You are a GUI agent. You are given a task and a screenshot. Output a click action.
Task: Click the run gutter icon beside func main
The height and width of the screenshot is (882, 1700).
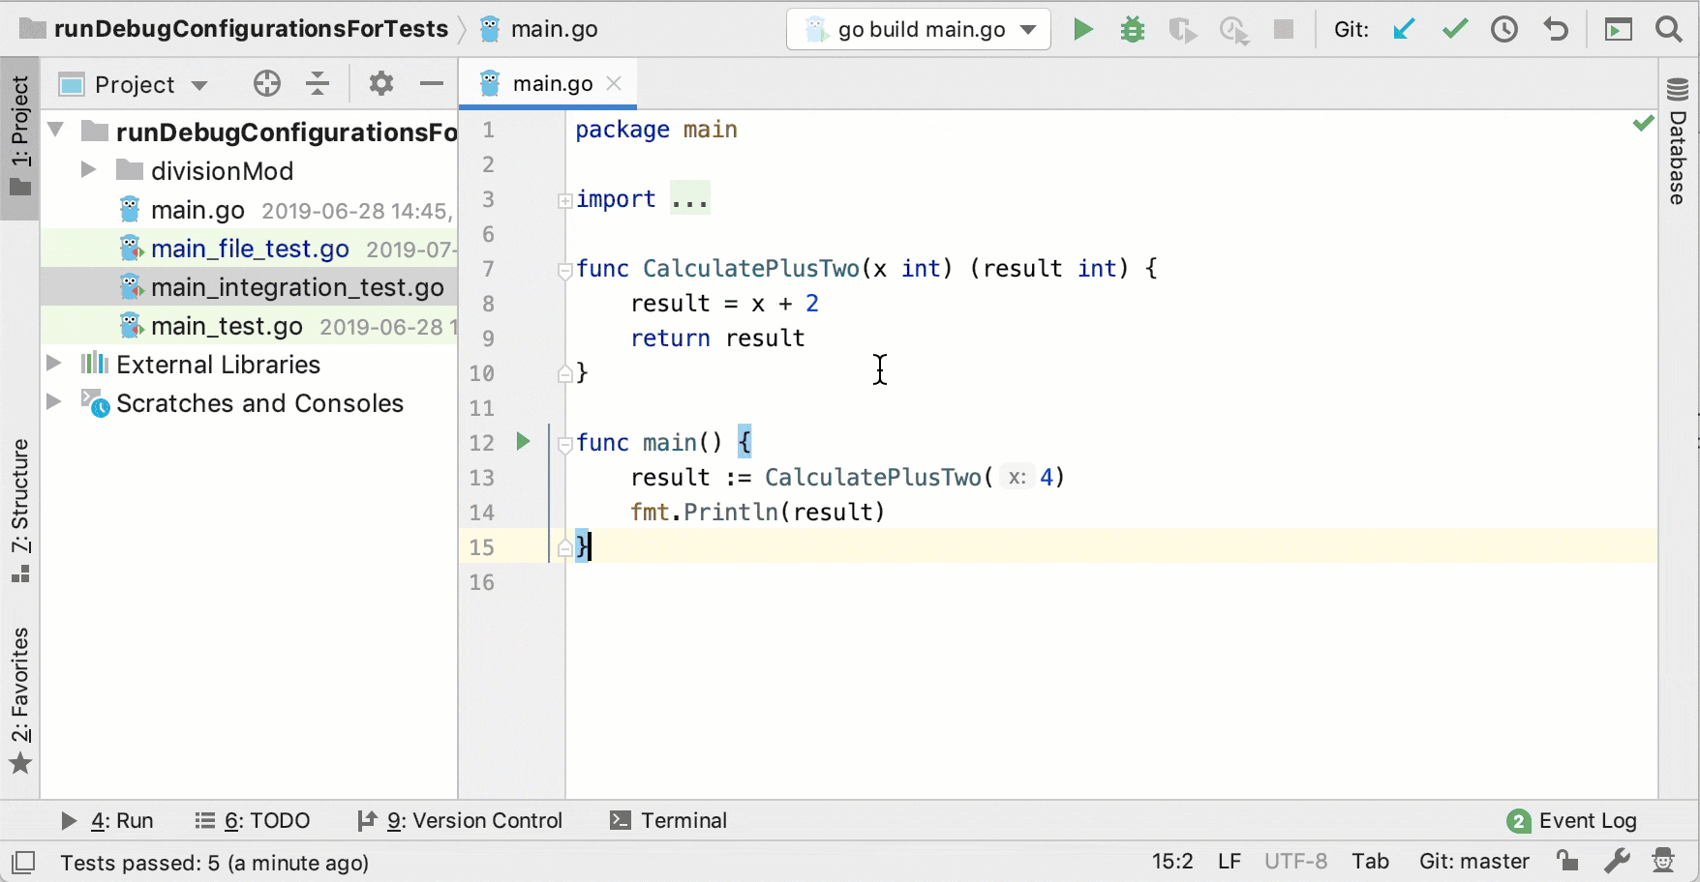[523, 442]
